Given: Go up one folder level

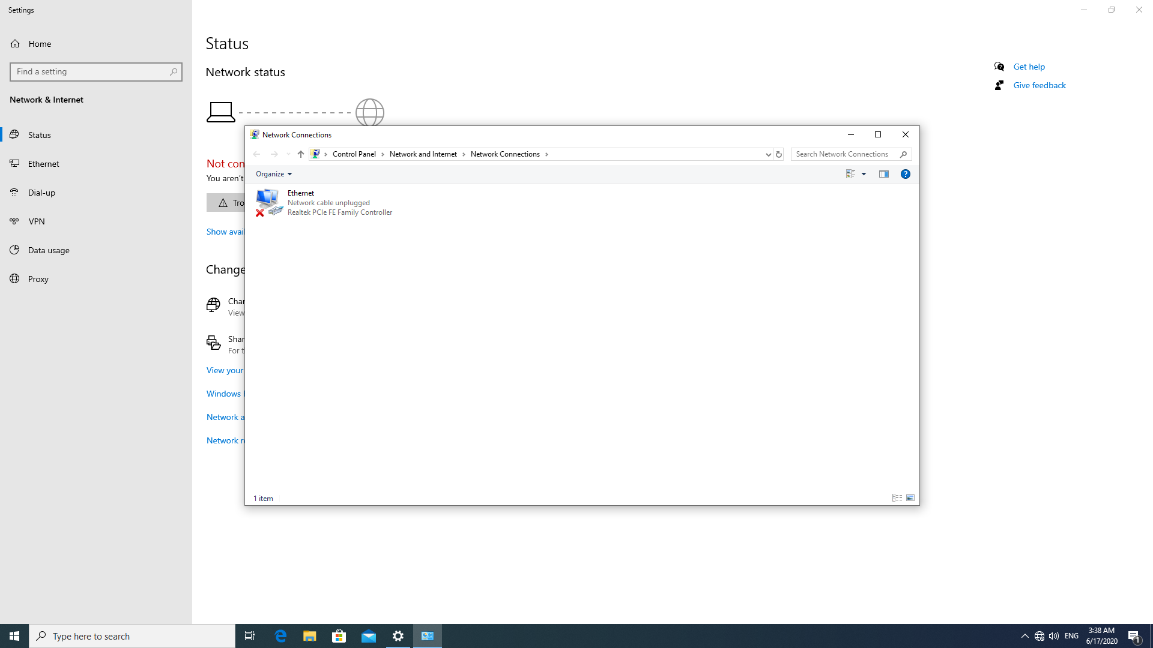Looking at the screenshot, I should pyautogui.click(x=300, y=154).
